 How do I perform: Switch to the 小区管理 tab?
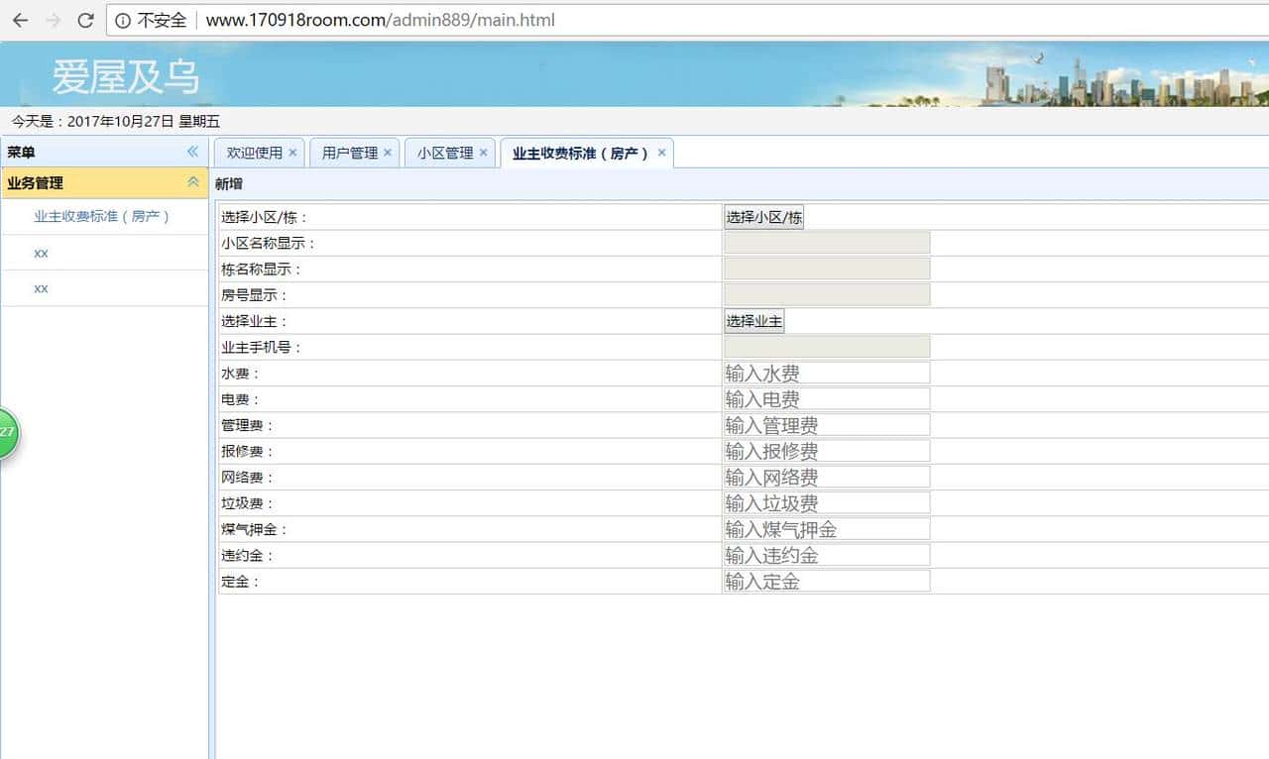coord(444,153)
